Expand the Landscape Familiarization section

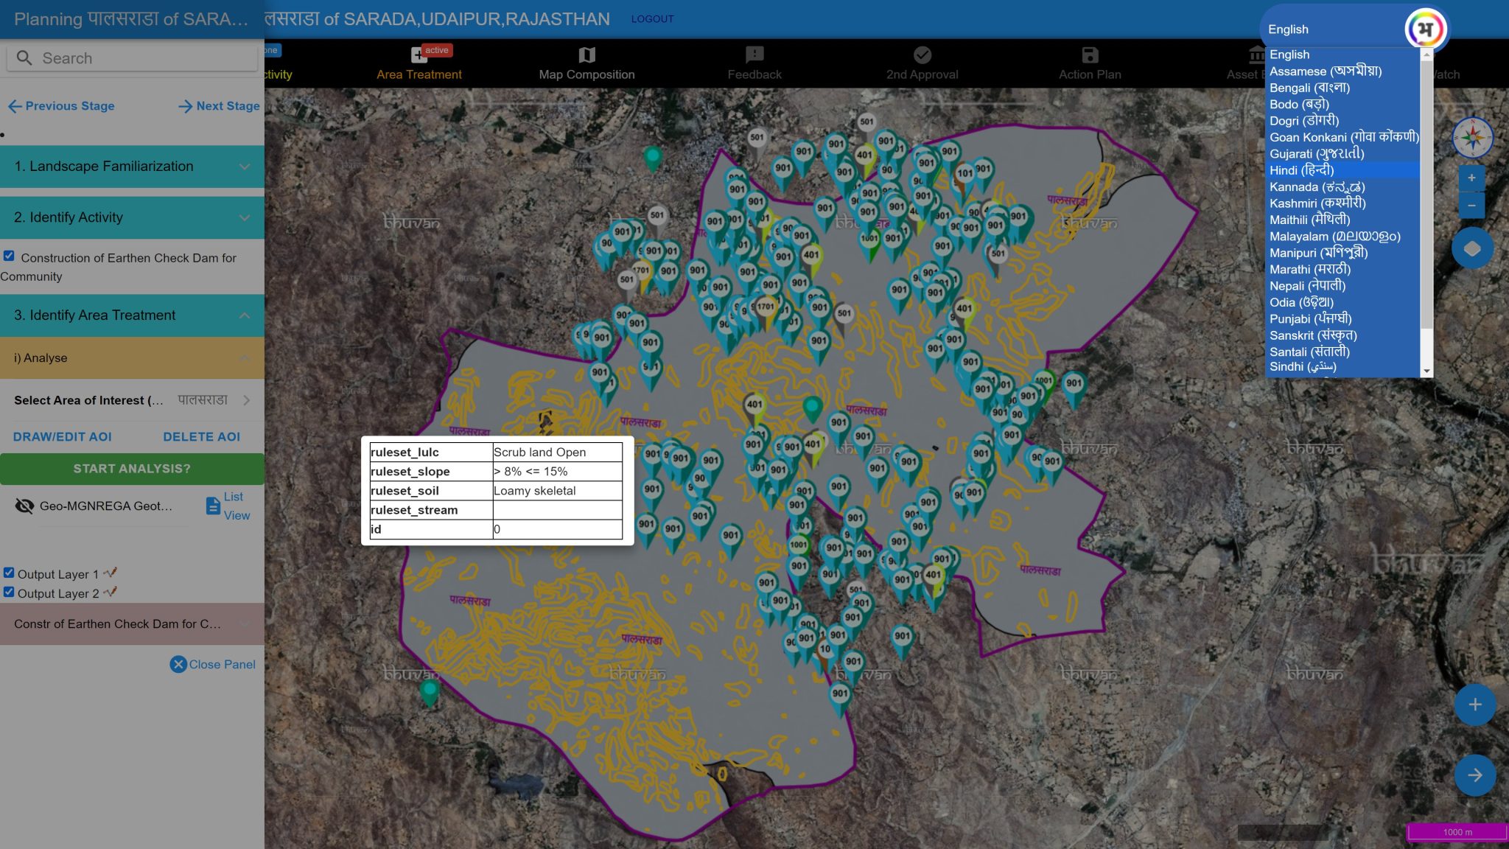pos(245,166)
